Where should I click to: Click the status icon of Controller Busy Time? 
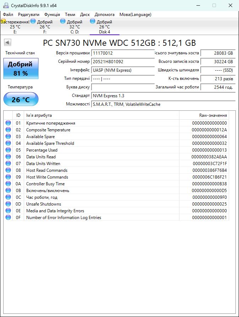pos(8,184)
